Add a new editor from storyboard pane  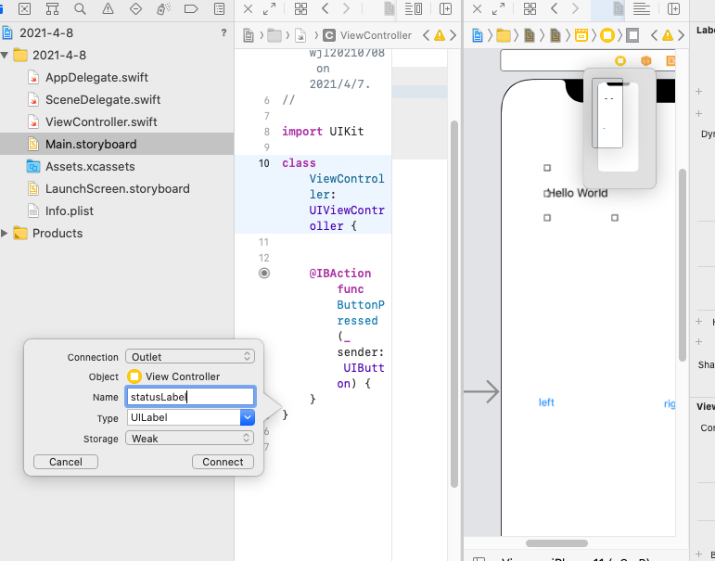coord(673,8)
